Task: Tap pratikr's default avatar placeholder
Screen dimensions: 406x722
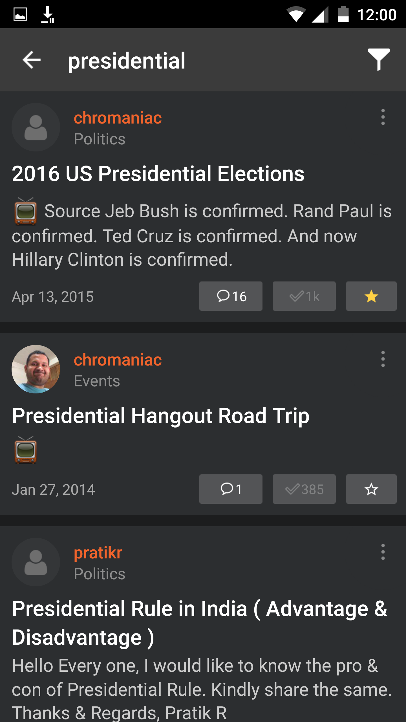Action: tap(36, 562)
